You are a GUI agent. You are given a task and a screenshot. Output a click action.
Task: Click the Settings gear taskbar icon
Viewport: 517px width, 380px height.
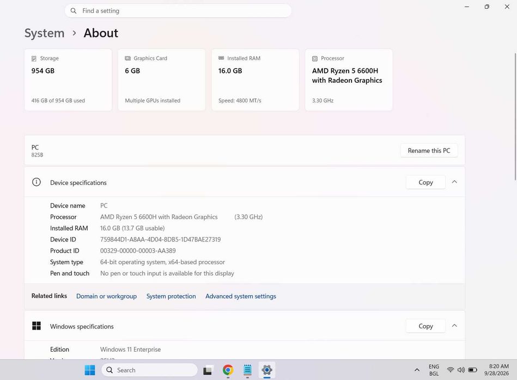click(267, 370)
